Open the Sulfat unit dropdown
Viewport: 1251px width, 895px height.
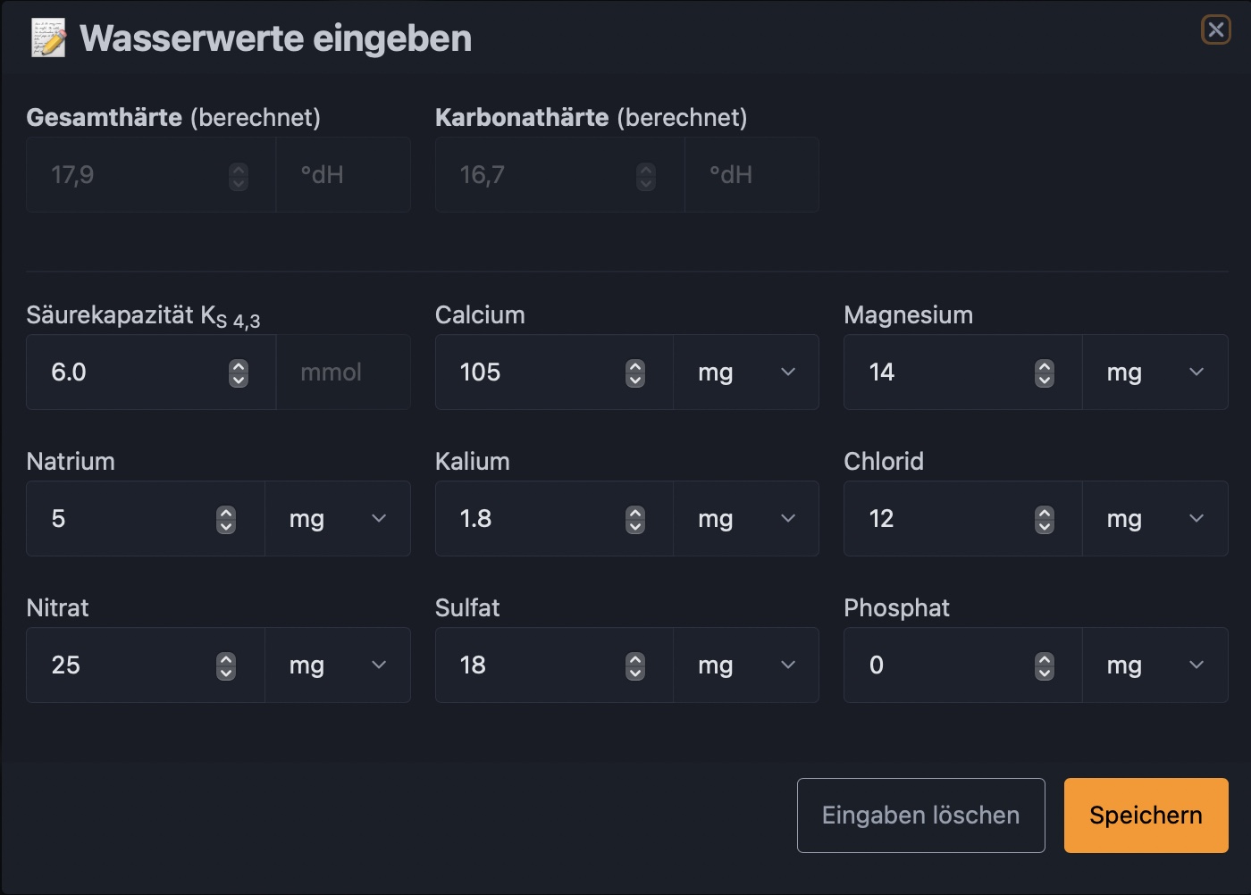(x=746, y=665)
